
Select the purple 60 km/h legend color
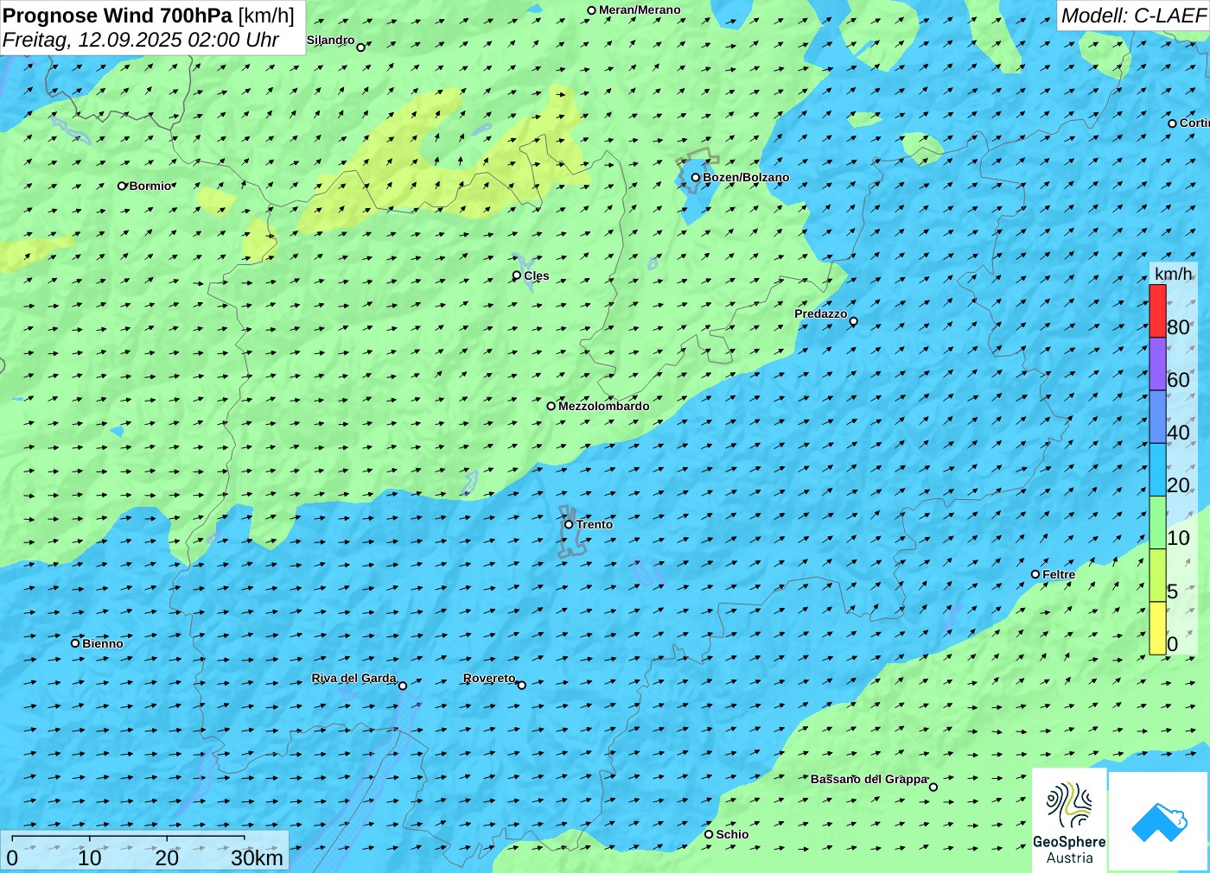[x=1157, y=364]
